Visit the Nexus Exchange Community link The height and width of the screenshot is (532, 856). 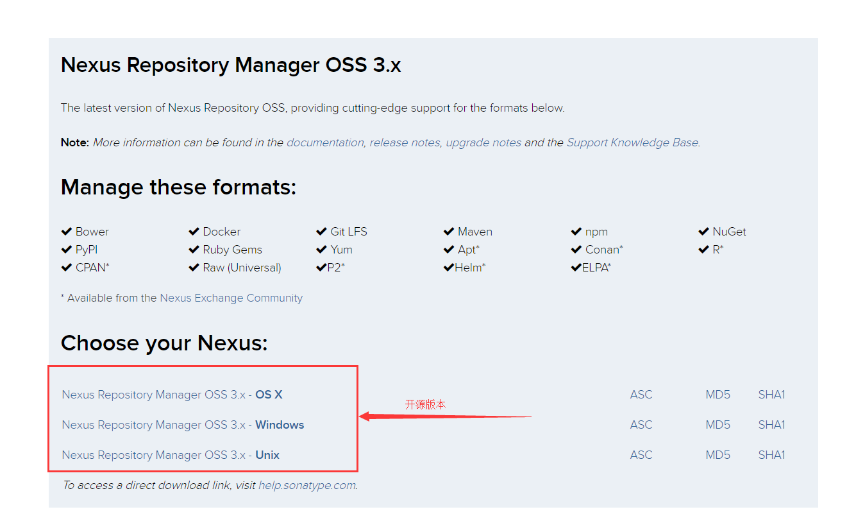pos(231,298)
